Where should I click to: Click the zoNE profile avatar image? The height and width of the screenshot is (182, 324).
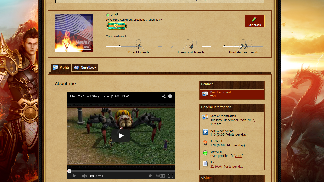coord(74,33)
